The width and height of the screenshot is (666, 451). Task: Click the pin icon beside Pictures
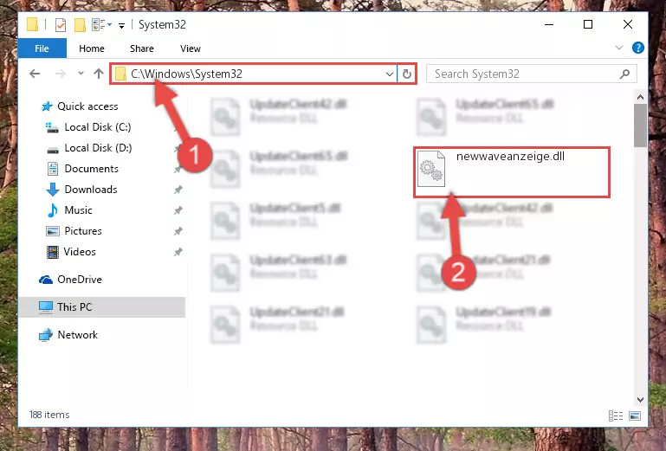pyautogui.click(x=178, y=231)
